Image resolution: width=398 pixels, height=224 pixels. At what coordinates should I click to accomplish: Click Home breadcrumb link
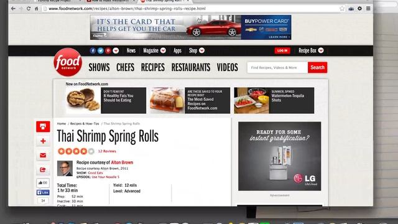pos(62,124)
